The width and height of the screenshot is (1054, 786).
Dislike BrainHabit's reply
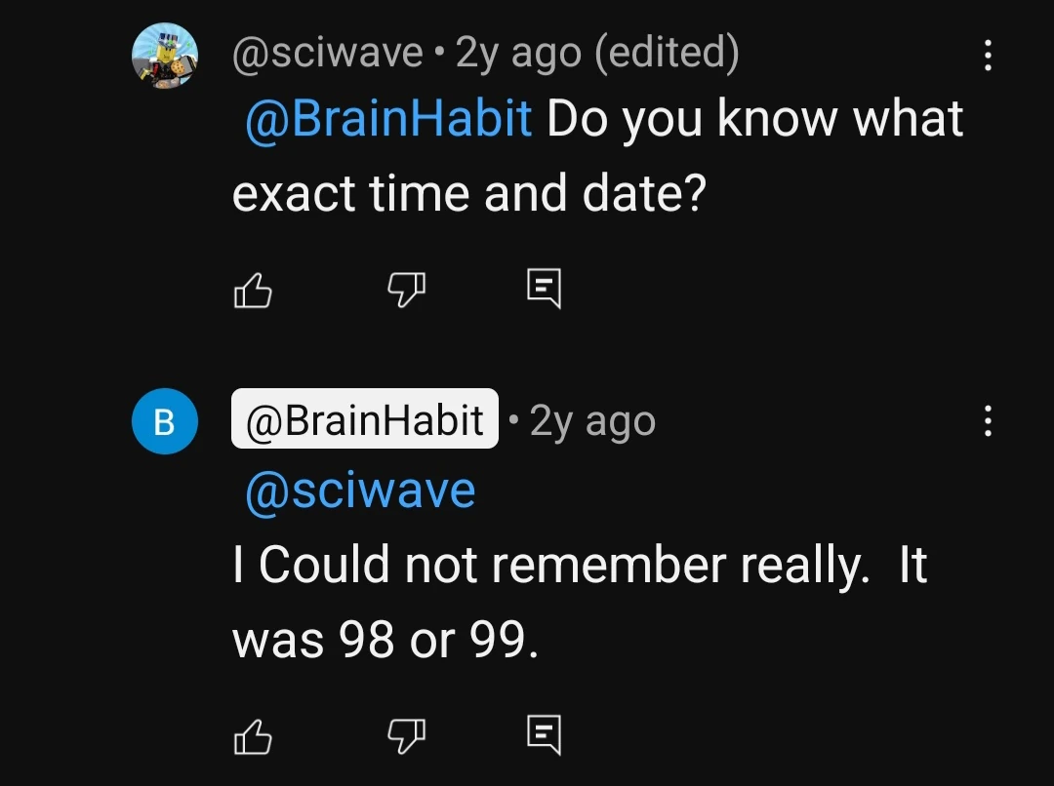pos(407,735)
